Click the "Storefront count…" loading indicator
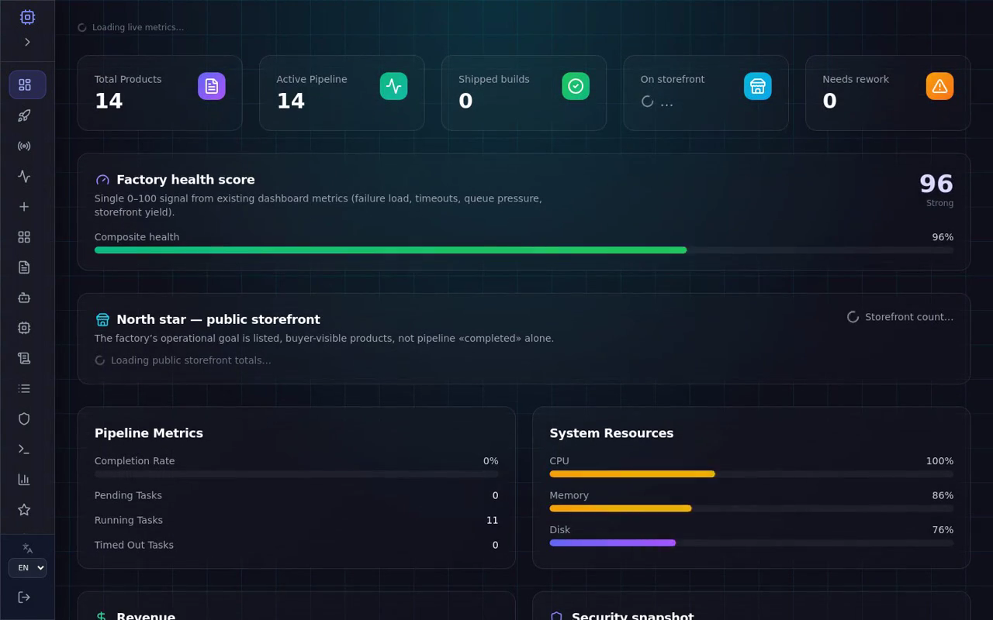 pos(900,317)
